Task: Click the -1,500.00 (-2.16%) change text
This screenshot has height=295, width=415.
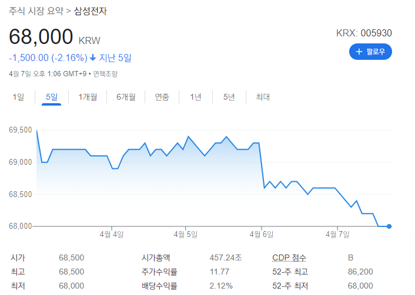Action: 48,58
